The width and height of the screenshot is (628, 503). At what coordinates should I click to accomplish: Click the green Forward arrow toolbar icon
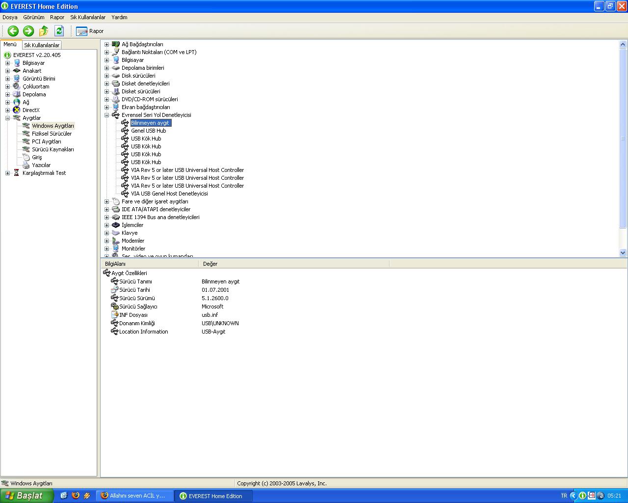pyautogui.click(x=28, y=31)
